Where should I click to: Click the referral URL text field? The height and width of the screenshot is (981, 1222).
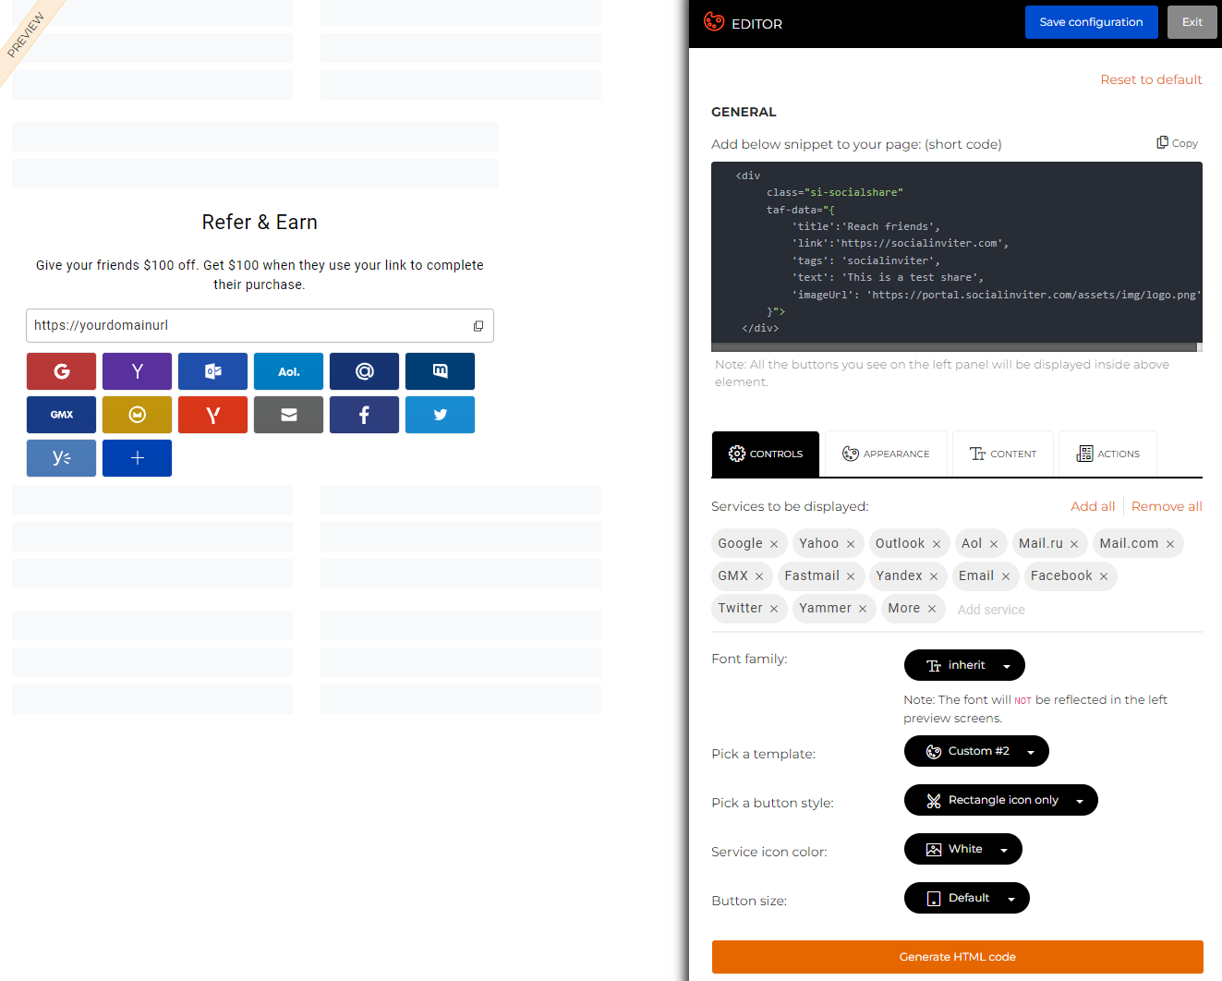260,325
